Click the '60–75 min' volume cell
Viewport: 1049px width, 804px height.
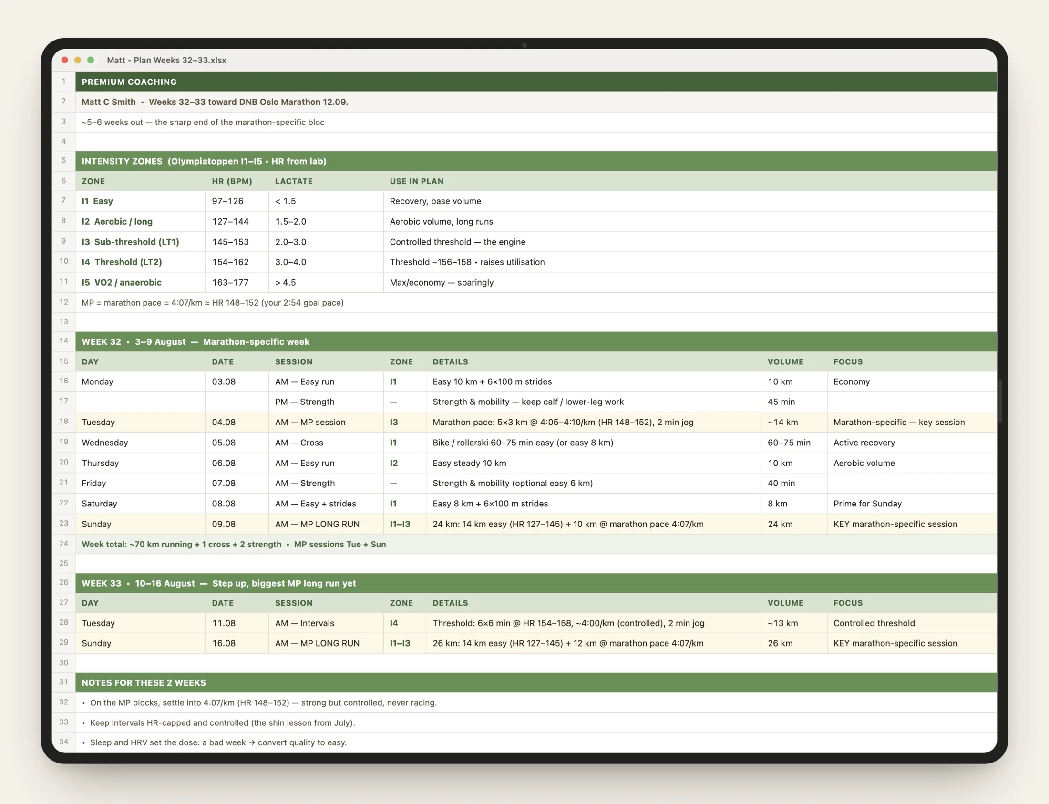794,443
